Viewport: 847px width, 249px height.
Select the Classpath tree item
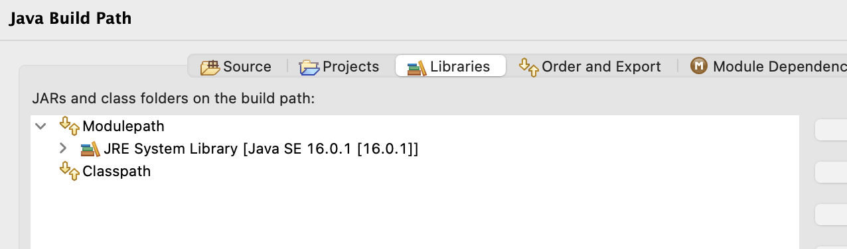tap(116, 171)
